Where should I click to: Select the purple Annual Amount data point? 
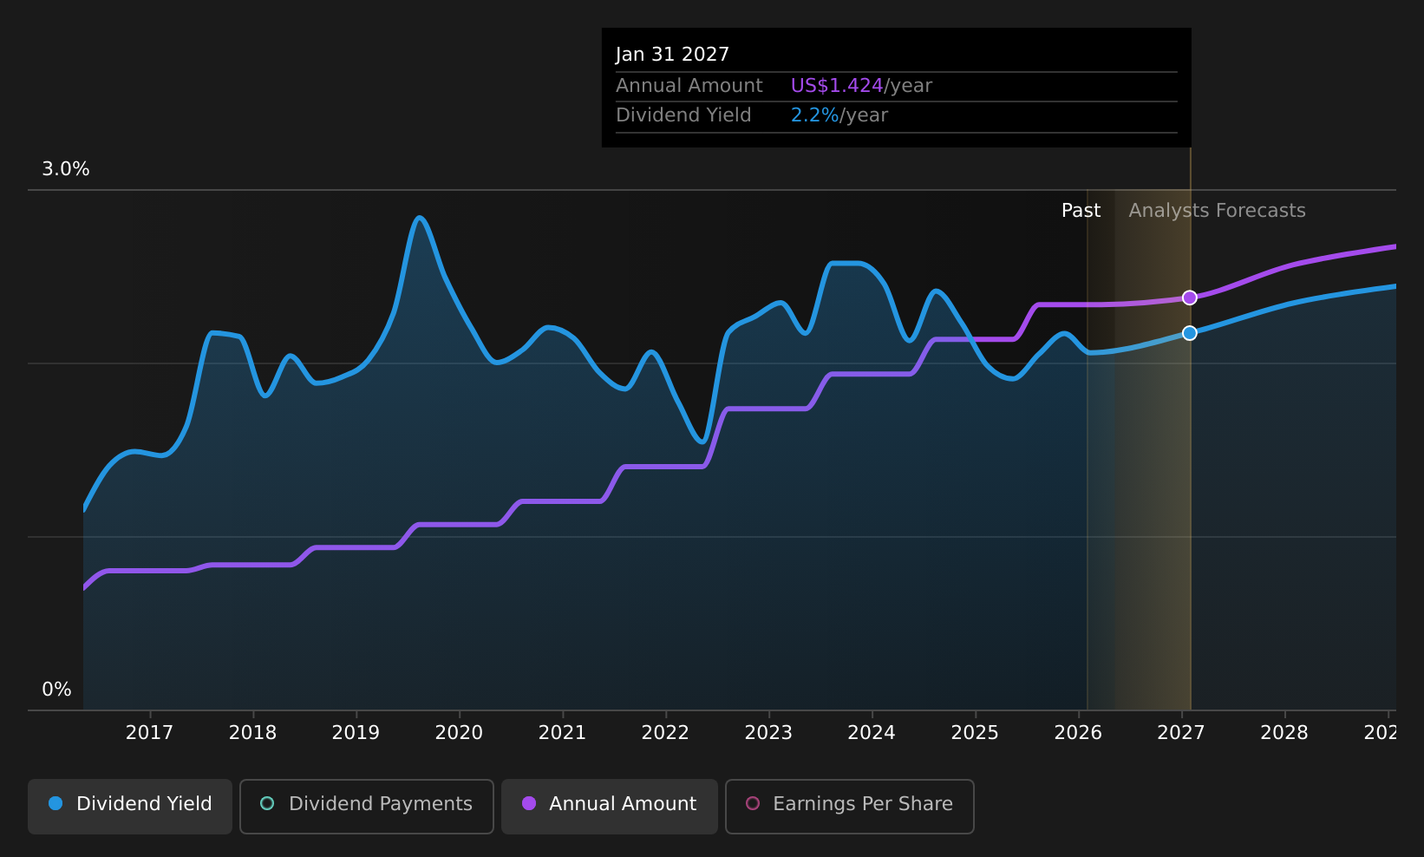coord(1190,298)
